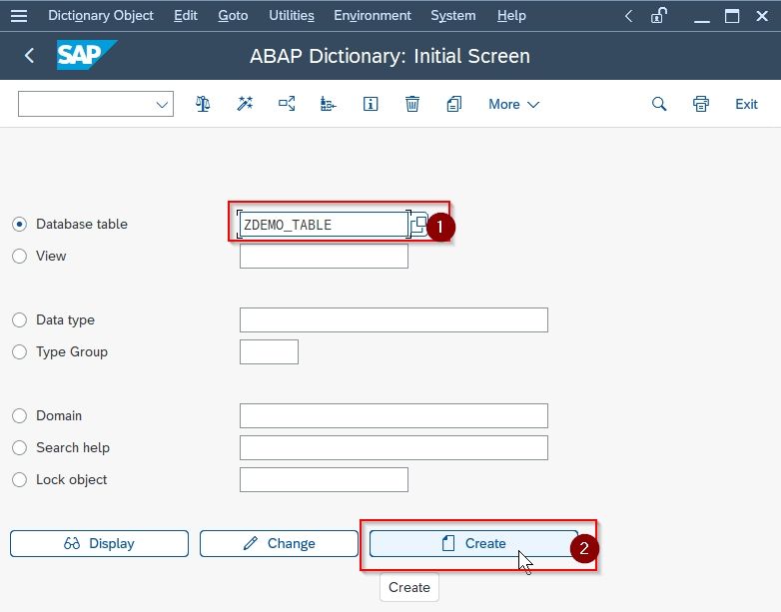Open the Utilities menu
This screenshot has width=781, height=612.
[292, 16]
